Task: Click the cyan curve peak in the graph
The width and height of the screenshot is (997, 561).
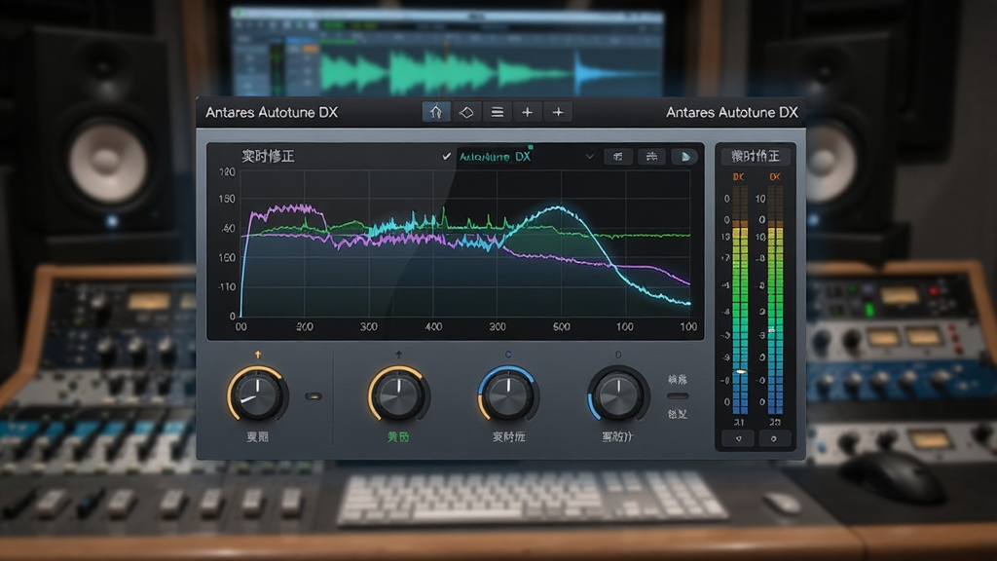Action: pos(558,207)
